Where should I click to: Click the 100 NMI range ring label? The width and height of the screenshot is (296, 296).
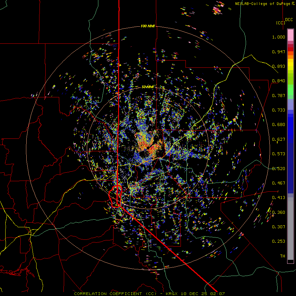coord(148,26)
